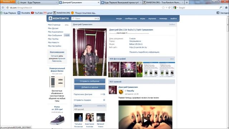Open friend Евгений's avatar
The image size is (229, 129).
[x=101, y=117]
